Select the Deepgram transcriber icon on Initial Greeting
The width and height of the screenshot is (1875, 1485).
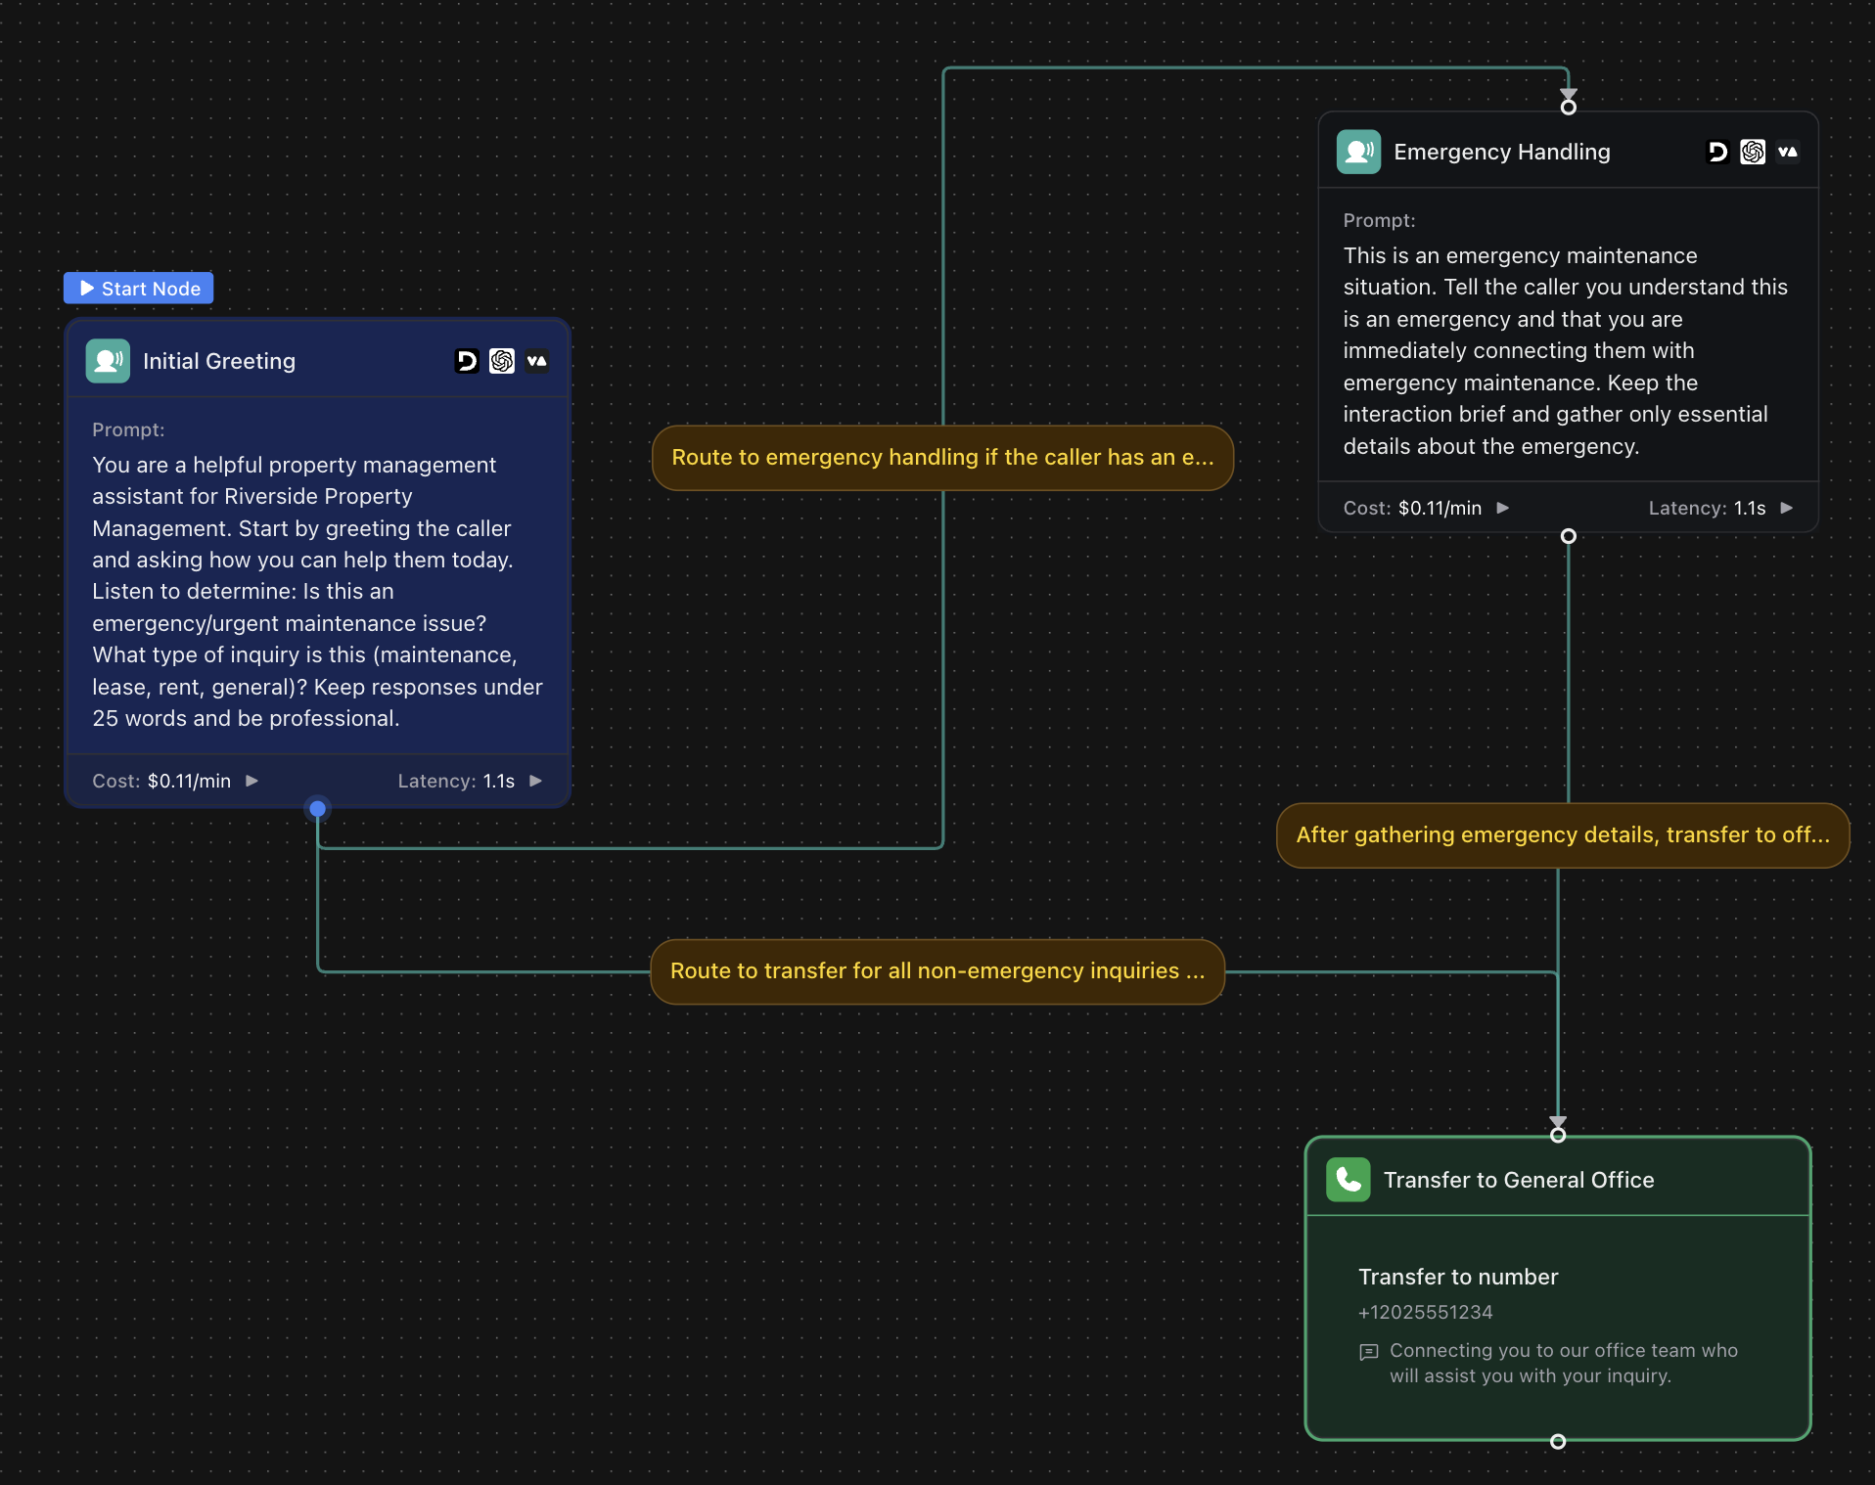[x=467, y=360]
